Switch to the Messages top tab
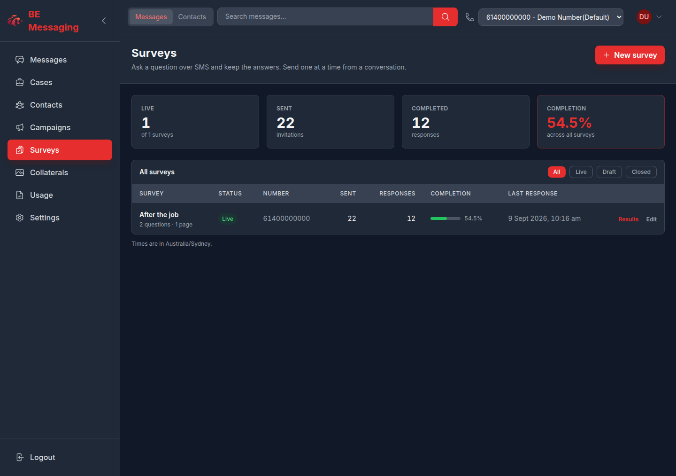This screenshot has height=476, width=676. (x=151, y=17)
